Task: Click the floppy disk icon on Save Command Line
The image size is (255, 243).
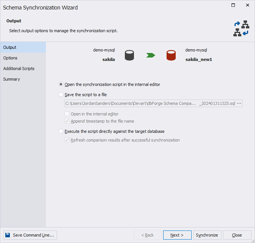Action: 8,235
